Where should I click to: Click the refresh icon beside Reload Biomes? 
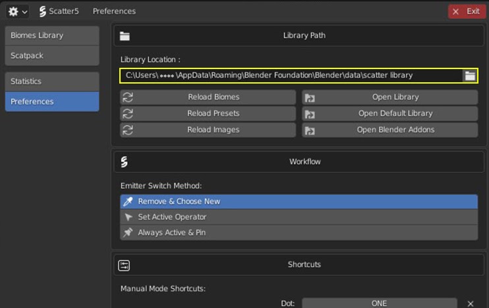pyautogui.click(x=128, y=97)
